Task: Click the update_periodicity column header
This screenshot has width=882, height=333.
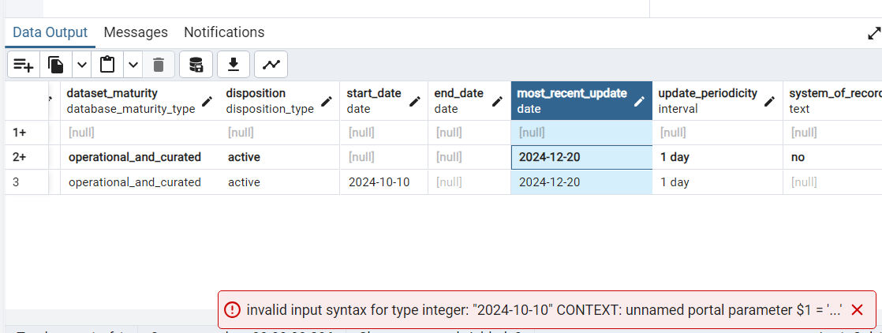Action: [708, 100]
